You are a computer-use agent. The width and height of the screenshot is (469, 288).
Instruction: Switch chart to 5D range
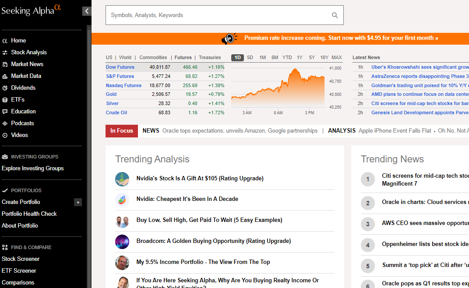[250, 57]
